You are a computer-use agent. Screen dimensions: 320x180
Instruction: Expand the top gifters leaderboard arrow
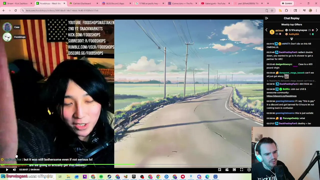(291, 39)
